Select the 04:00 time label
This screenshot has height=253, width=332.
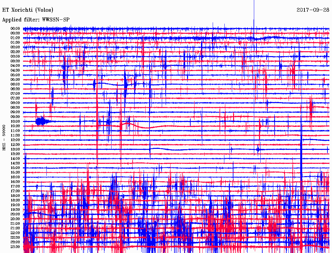pos(15,66)
